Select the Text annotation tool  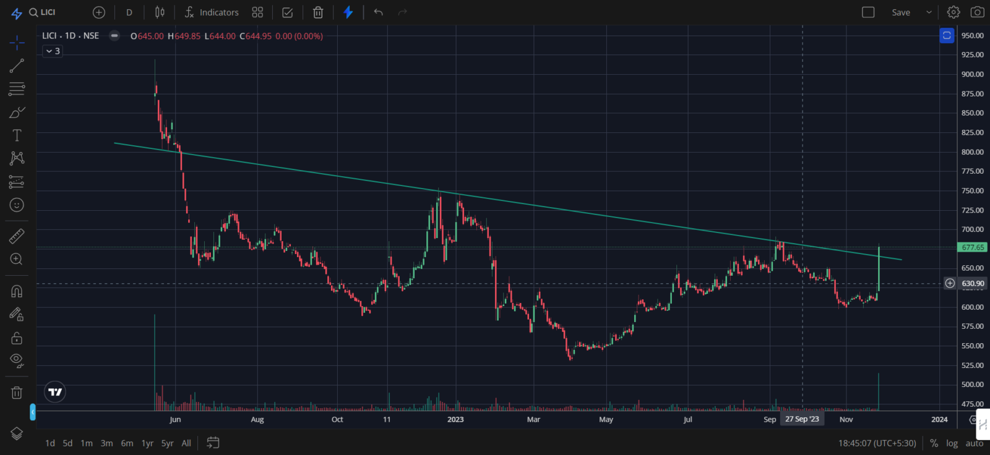click(x=17, y=135)
